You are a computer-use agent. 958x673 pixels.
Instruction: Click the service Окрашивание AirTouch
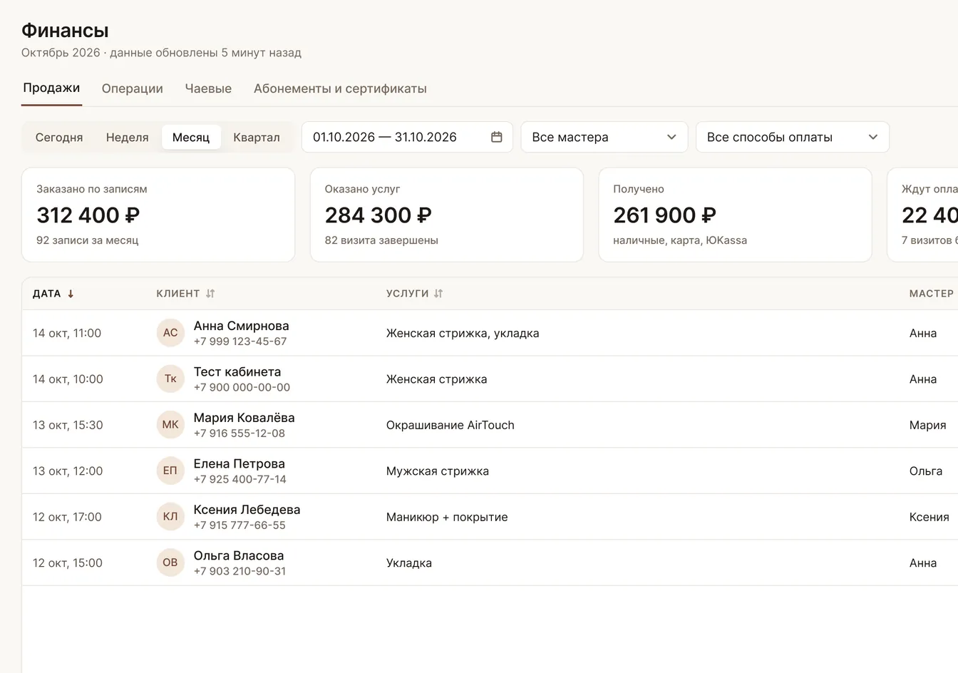click(450, 425)
